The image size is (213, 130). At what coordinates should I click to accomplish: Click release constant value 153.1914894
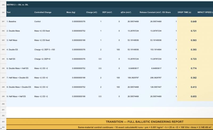(x=156, y=50)
